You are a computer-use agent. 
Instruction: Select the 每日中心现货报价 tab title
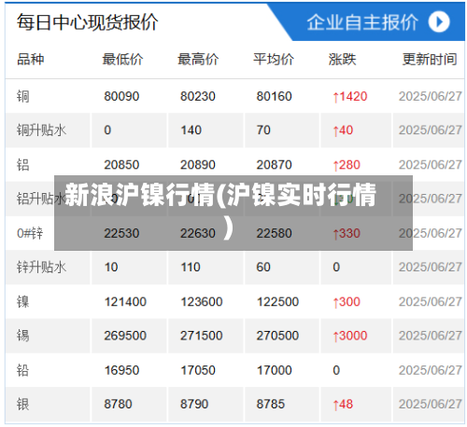[88, 22]
